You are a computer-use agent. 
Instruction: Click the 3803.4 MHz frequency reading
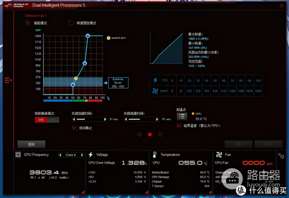click(x=49, y=173)
